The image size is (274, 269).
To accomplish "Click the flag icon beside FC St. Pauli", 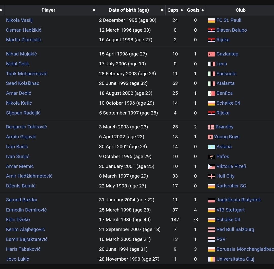I will [211, 20].
